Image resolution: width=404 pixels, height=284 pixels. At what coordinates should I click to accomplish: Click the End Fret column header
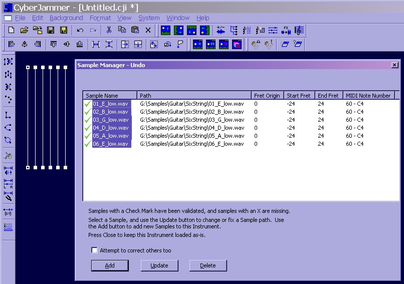pyautogui.click(x=328, y=96)
